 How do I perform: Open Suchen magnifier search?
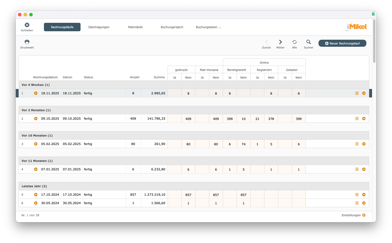click(309, 42)
